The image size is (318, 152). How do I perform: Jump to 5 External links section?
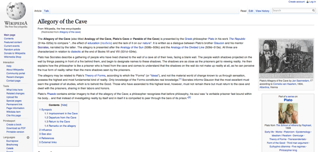pyautogui.click(x=48, y=142)
